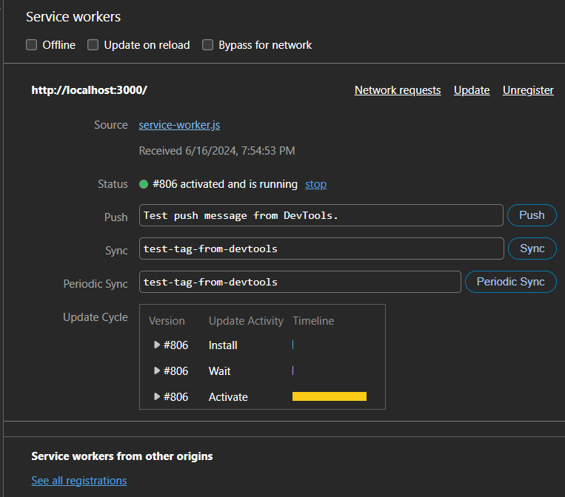Click the Wait timeline marker
Screen dimensions: 565x497
coord(293,371)
